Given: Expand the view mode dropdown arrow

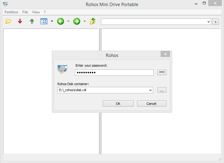Looking at the screenshot, I should (52, 21).
